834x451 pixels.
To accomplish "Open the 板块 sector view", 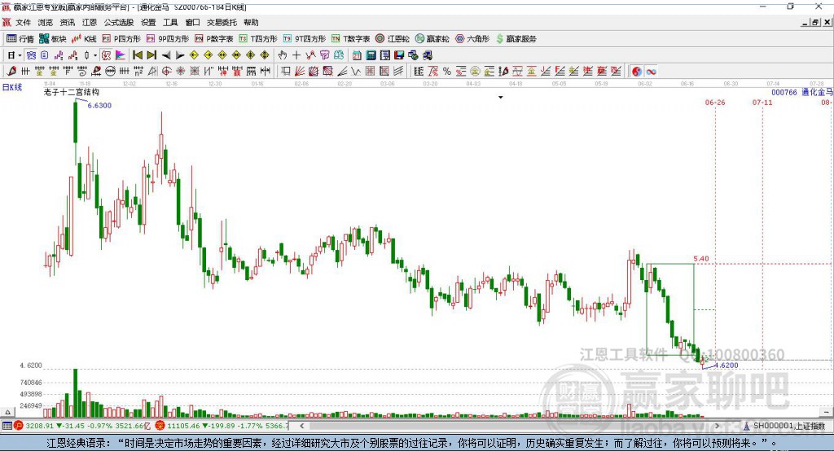I will [x=53, y=39].
